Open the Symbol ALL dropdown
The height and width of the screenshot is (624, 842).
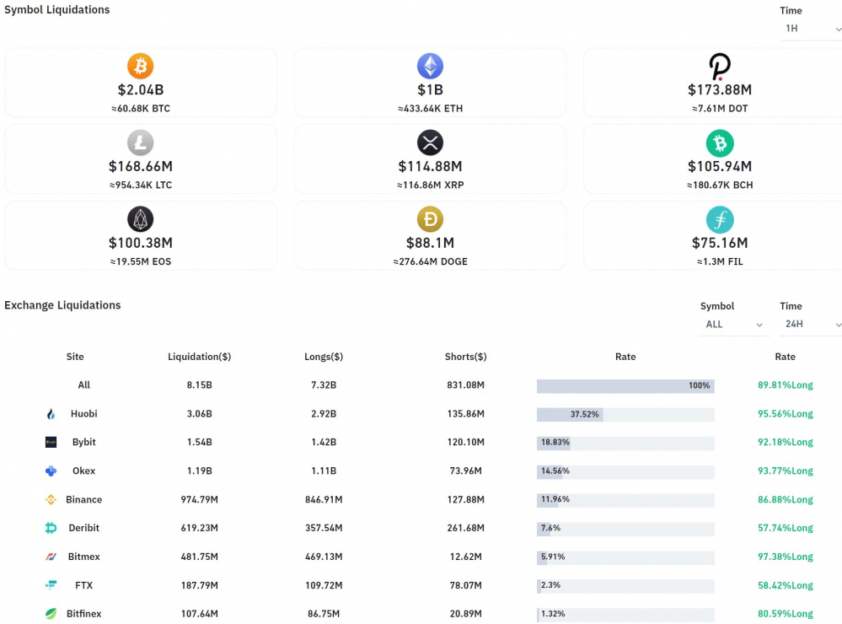pyautogui.click(x=734, y=325)
